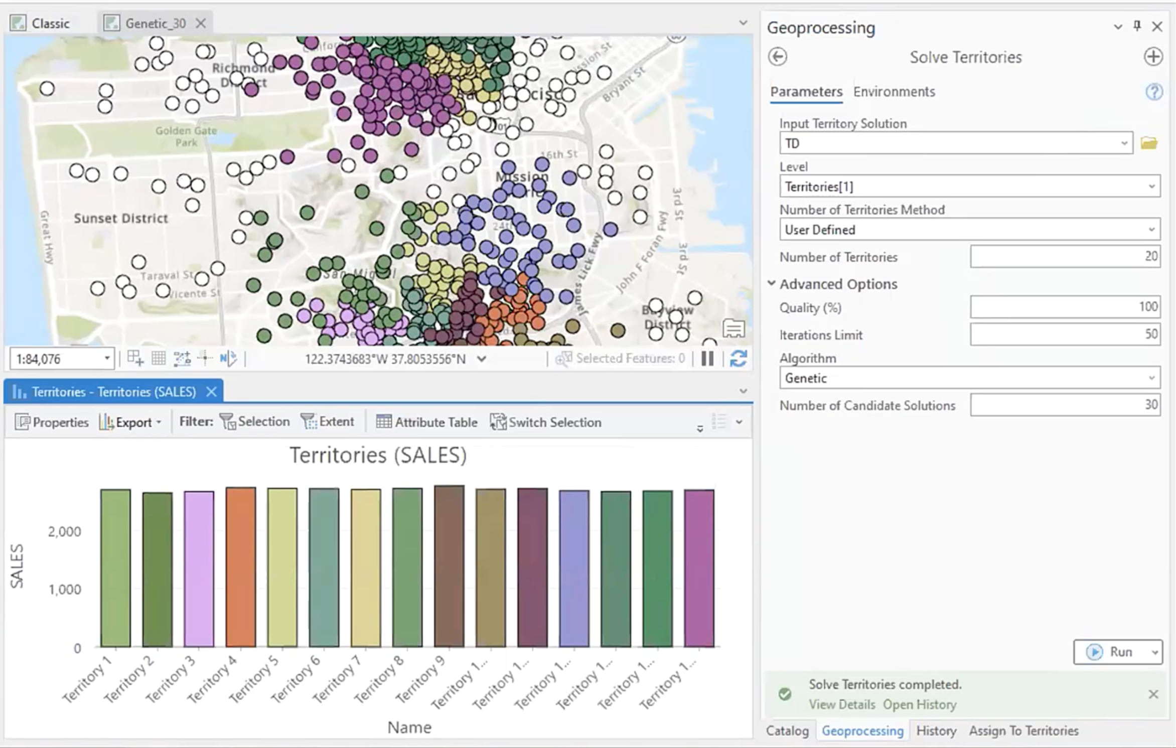Open Number of Territories Method dropdown
The image size is (1176, 748).
tap(969, 230)
